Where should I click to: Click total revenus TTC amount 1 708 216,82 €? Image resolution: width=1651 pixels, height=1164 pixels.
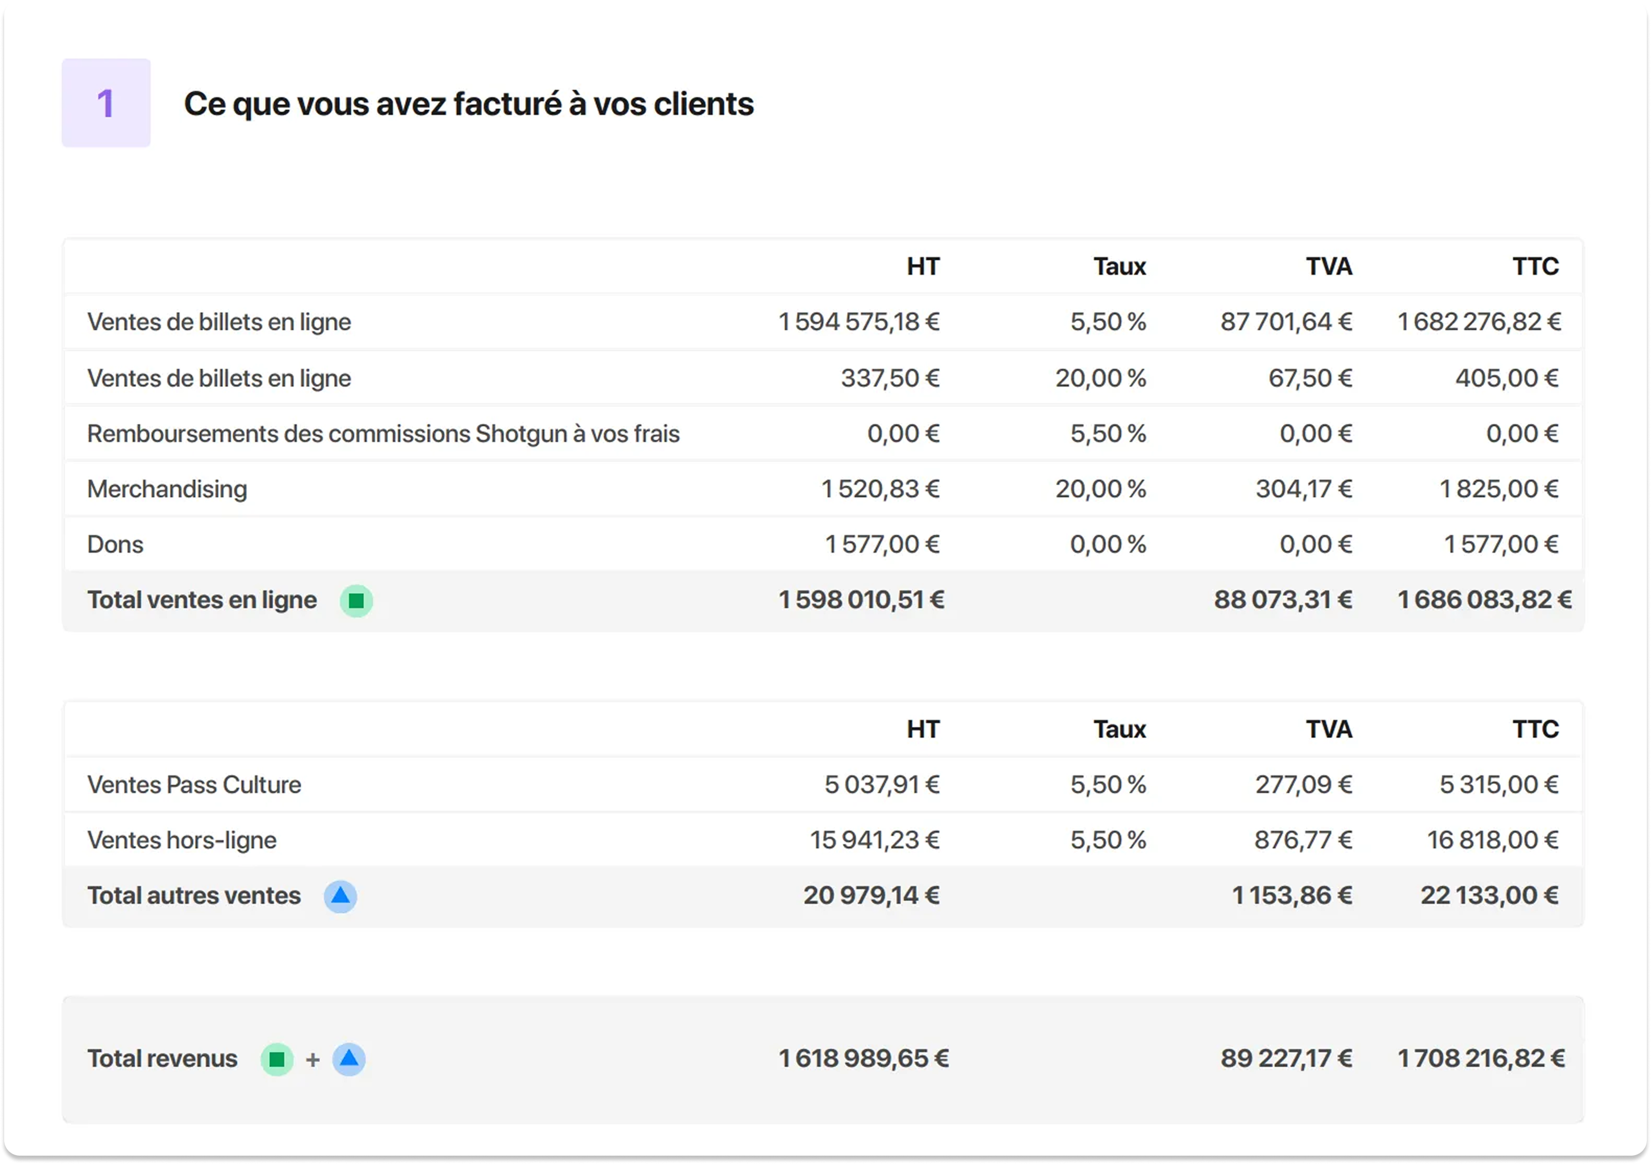coord(1481,1058)
